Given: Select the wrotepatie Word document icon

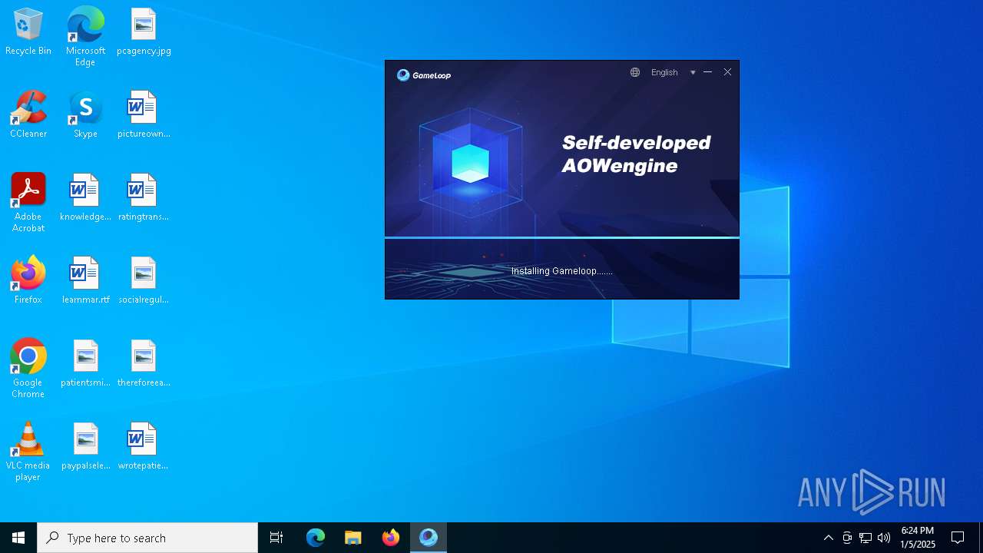Looking at the screenshot, I should coord(144,446).
